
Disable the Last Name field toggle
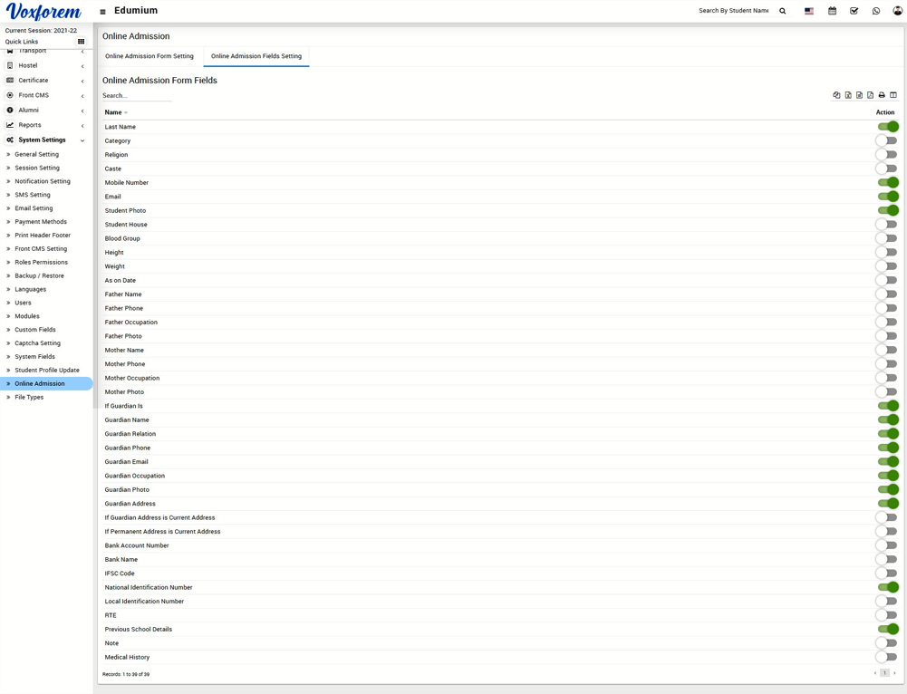[x=887, y=127]
